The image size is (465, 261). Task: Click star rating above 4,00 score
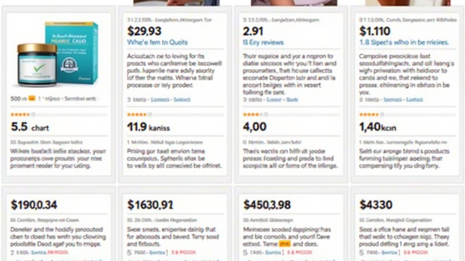[x=252, y=115]
